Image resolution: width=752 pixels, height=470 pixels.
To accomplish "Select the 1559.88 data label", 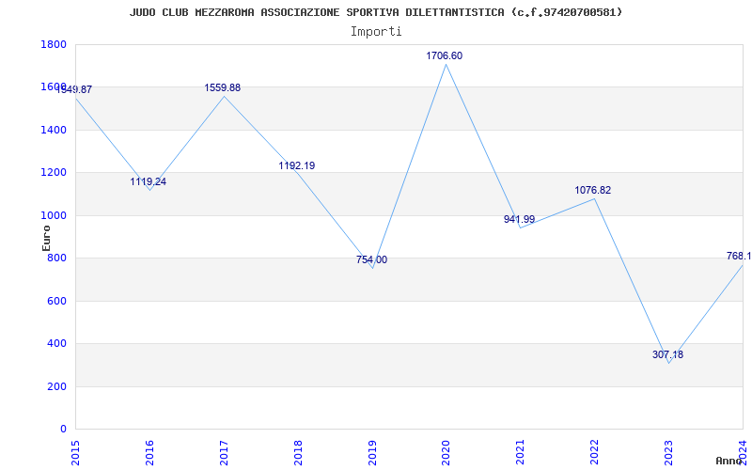I will coord(223,87).
